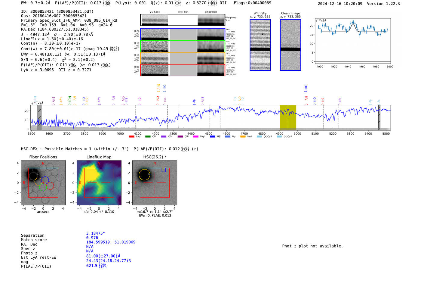Image resolution: width=421 pixels, height=287 pixels.
Task: Click the red fiber circle in Fiber Positions
Action: [50, 186]
